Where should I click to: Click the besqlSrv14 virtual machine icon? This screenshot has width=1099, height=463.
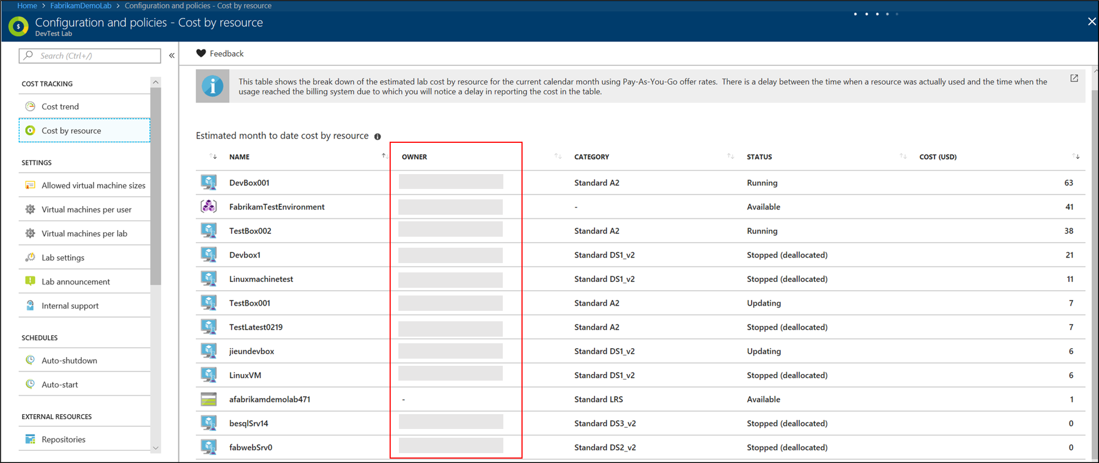pos(209,423)
